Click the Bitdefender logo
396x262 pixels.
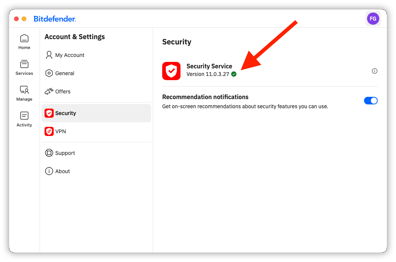click(x=54, y=19)
